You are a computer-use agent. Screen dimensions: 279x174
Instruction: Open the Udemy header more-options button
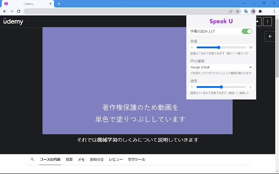point(267,21)
